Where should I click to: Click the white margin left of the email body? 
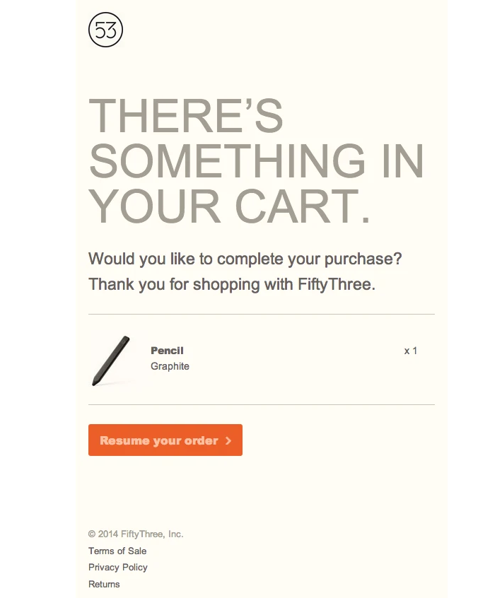(x=35, y=283)
